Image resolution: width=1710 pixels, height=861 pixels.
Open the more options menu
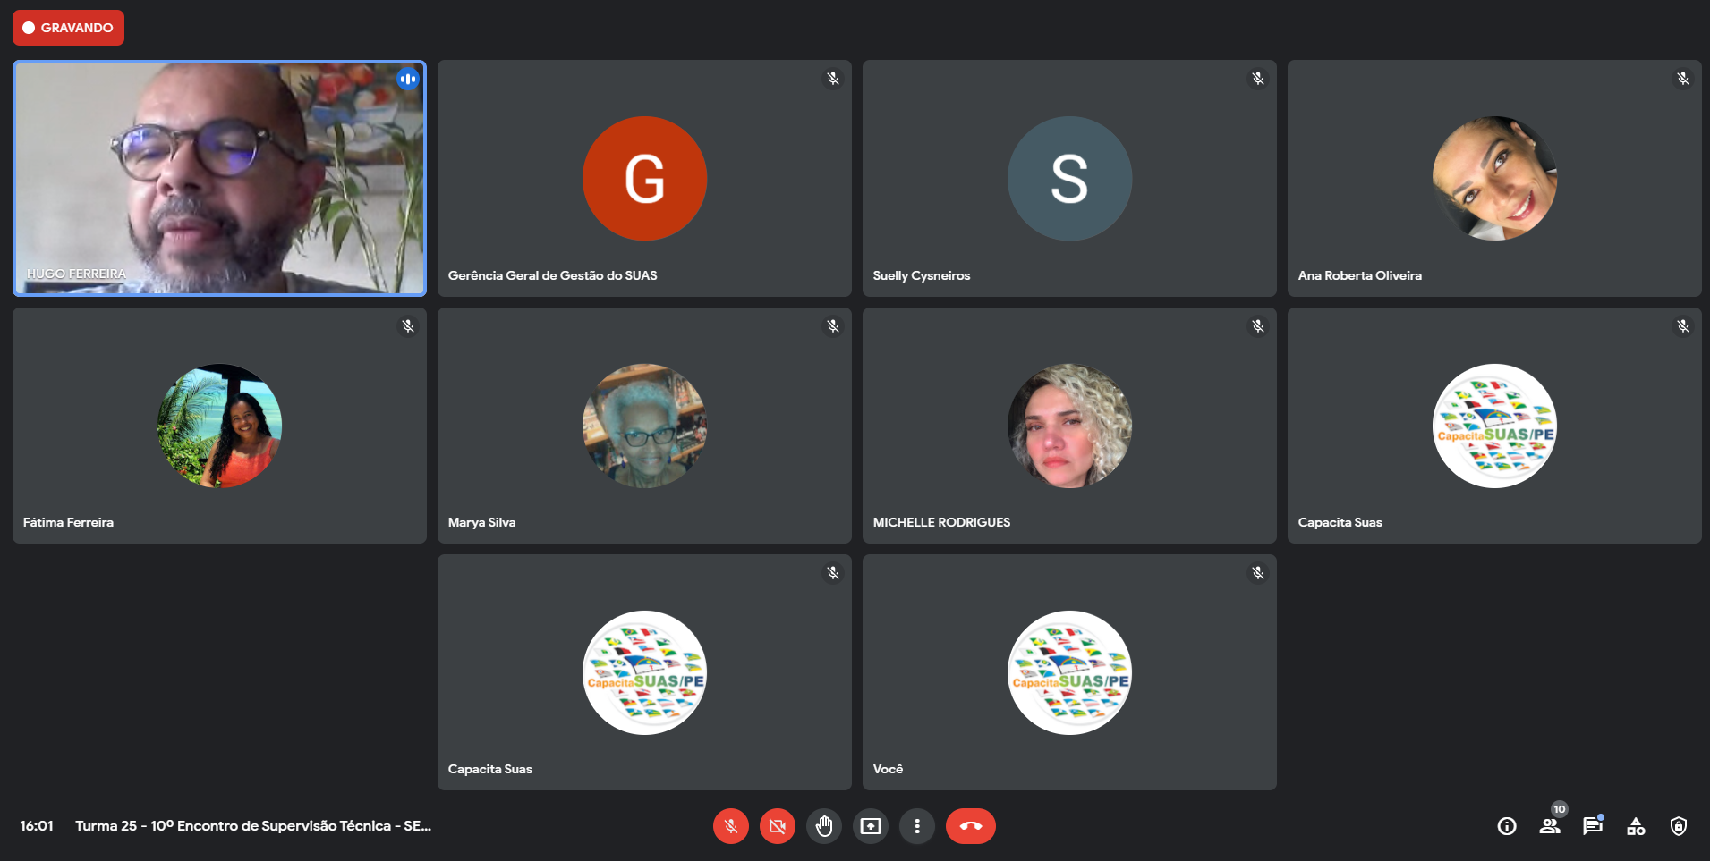(x=916, y=826)
